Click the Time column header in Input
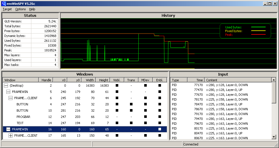Viewport: 279px width, 148px height. pyautogui.click(x=196, y=80)
